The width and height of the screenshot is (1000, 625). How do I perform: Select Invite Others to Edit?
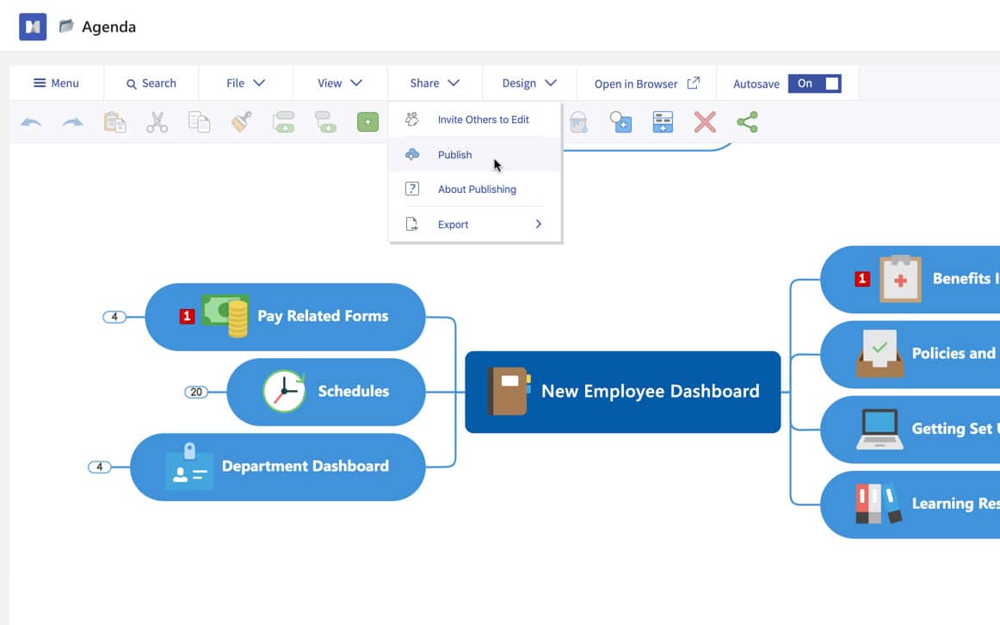[x=483, y=120]
